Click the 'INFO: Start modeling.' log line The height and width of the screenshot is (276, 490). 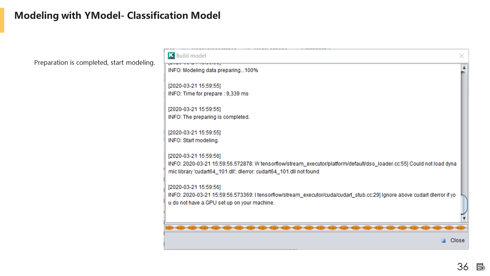click(194, 140)
